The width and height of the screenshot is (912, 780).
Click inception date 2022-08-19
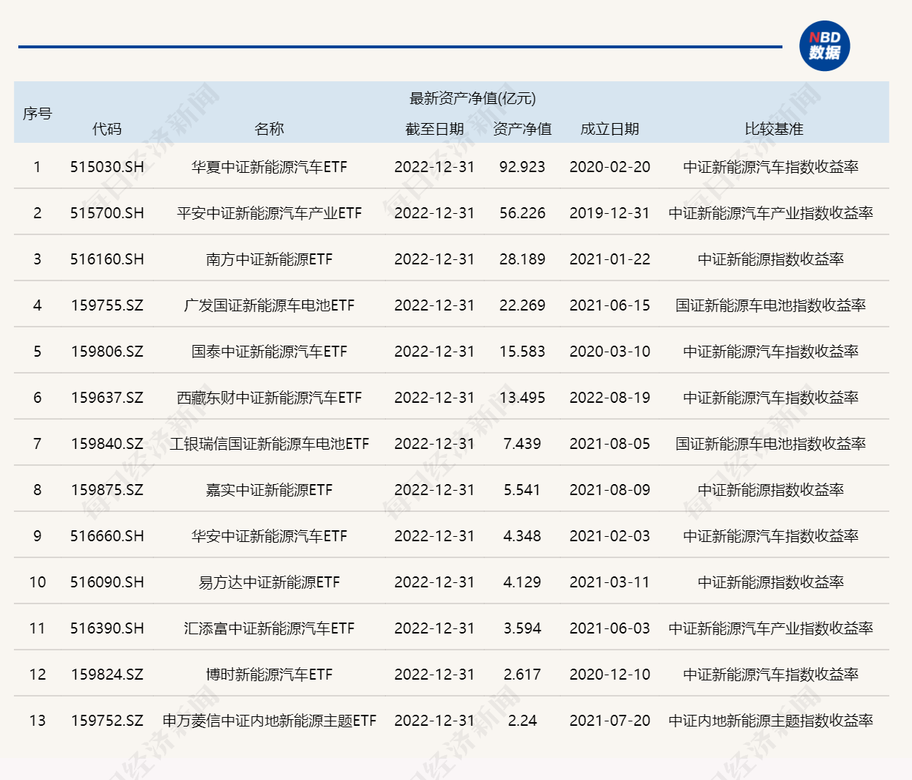(x=610, y=398)
